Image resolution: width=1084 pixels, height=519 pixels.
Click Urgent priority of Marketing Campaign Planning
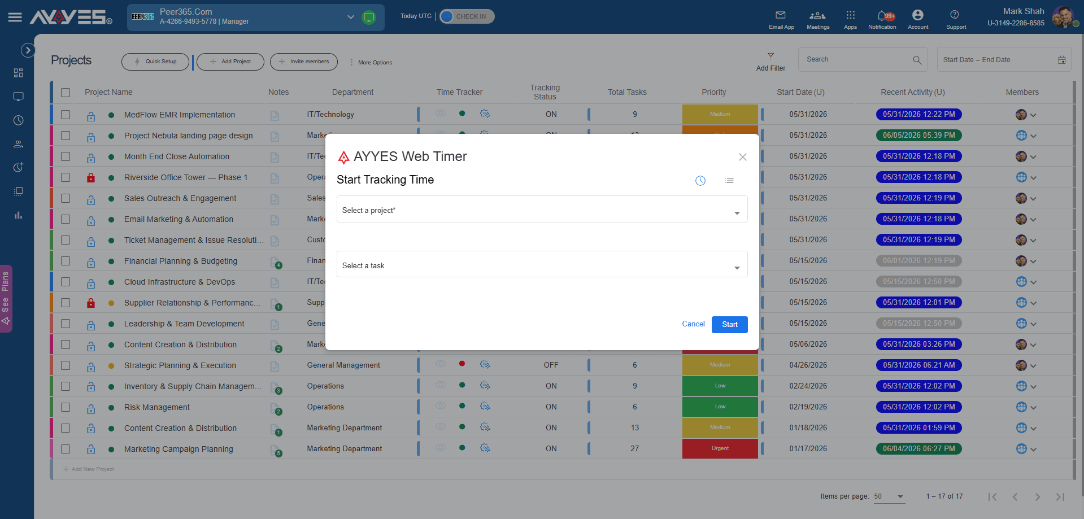[720, 448]
